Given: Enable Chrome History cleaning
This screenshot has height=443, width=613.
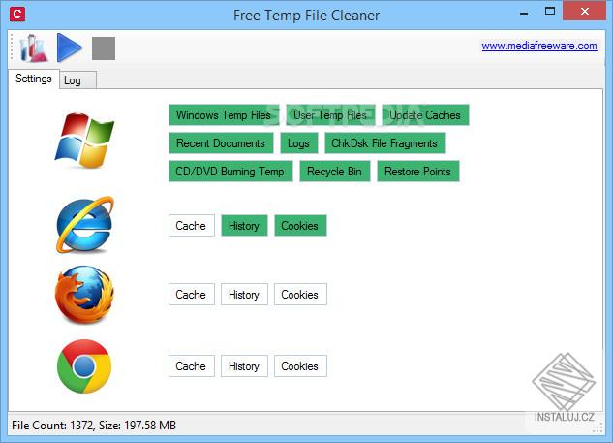Looking at the screenshot, I should click(x=244, y=365).
